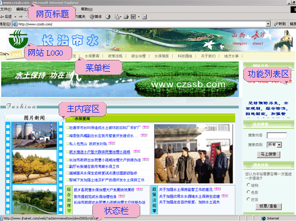Image resolution: width=296 pixels, height=221 pixels.
Task: Open the 帮助(H) menu
Action: click(86, 9)
